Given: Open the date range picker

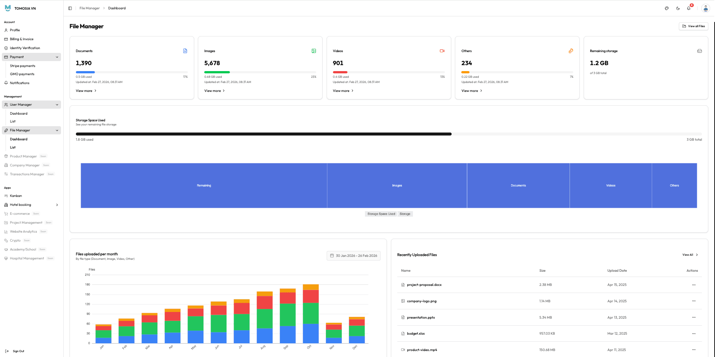Looking at the screenshot, I should pyautogui.click(x=353, y=256).
